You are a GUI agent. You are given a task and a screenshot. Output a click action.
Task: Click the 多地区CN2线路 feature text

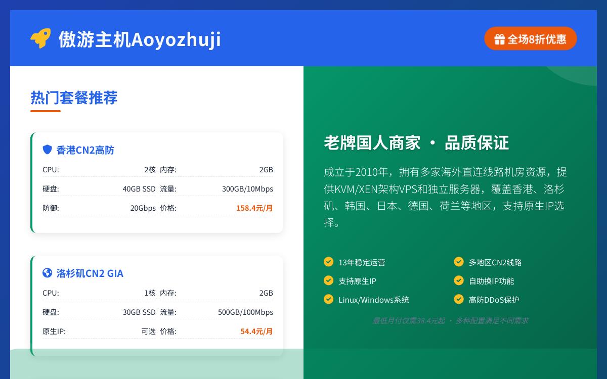(495, 262)
